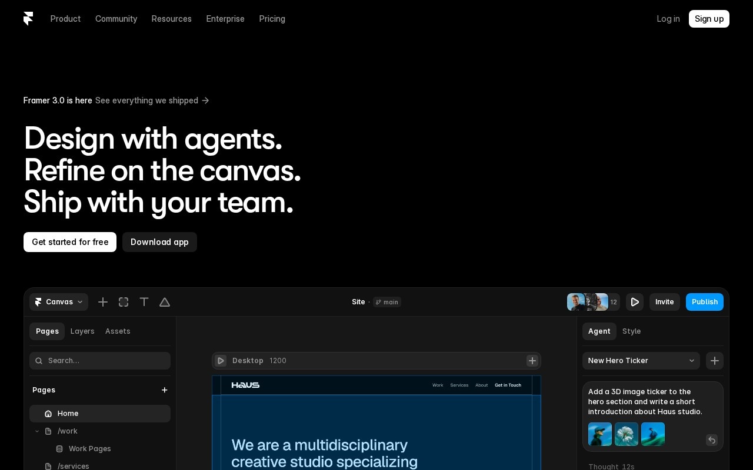The image size is (753, 470).
Task: Click the Sign up button
Action: [x=709, y=19]
